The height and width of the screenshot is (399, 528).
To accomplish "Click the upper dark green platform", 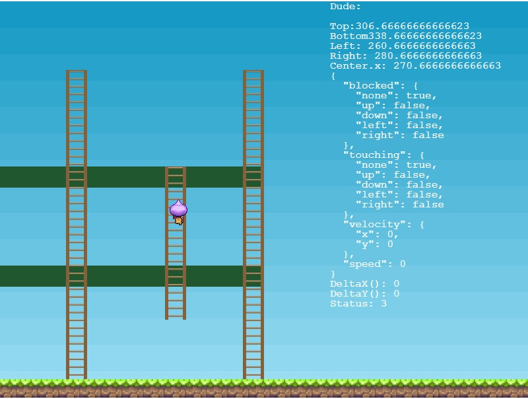I will [130, 177].
